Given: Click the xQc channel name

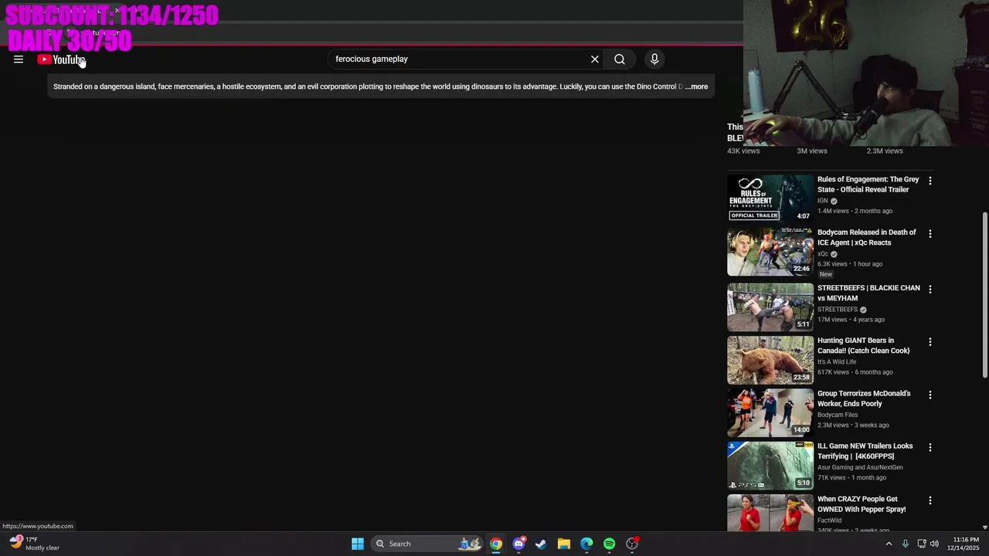Looking at the screenshot, I should tap(823, 254).
